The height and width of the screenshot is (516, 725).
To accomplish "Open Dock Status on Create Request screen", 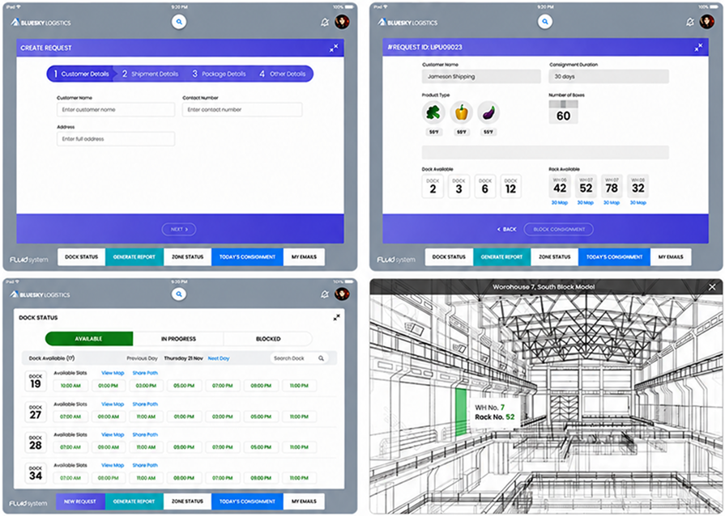I will coord(81,257).
